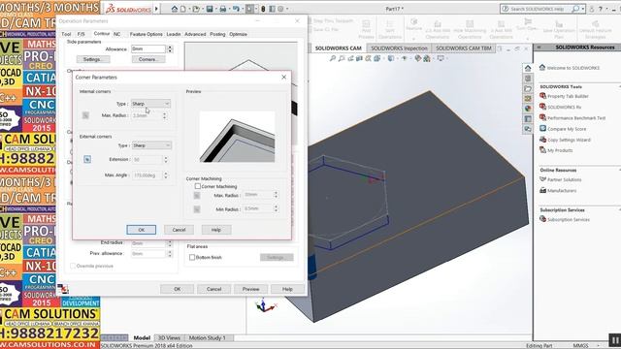
Task: Toggle the Override previous checkbox
Action: [x=73, y=267]
